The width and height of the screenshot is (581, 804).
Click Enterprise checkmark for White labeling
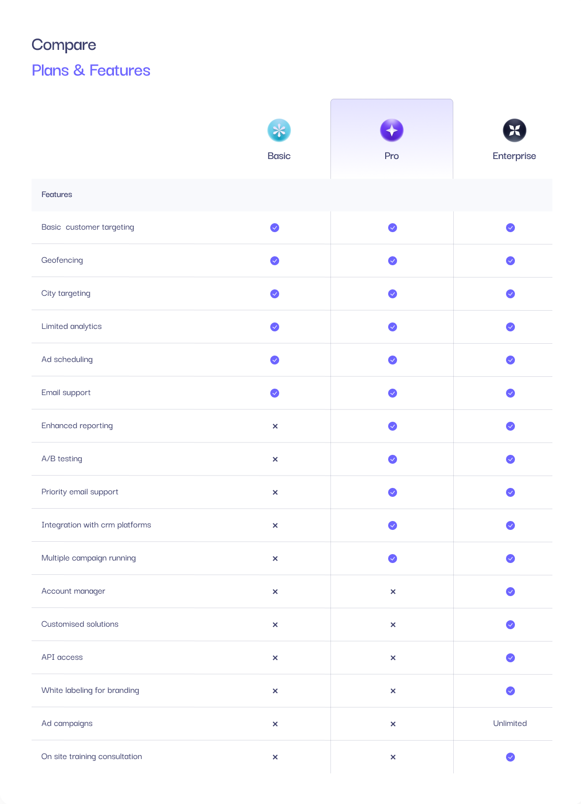click(510, 691)
